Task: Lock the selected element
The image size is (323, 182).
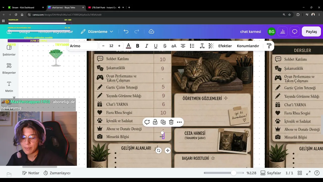Action: (x=155, y=122)
